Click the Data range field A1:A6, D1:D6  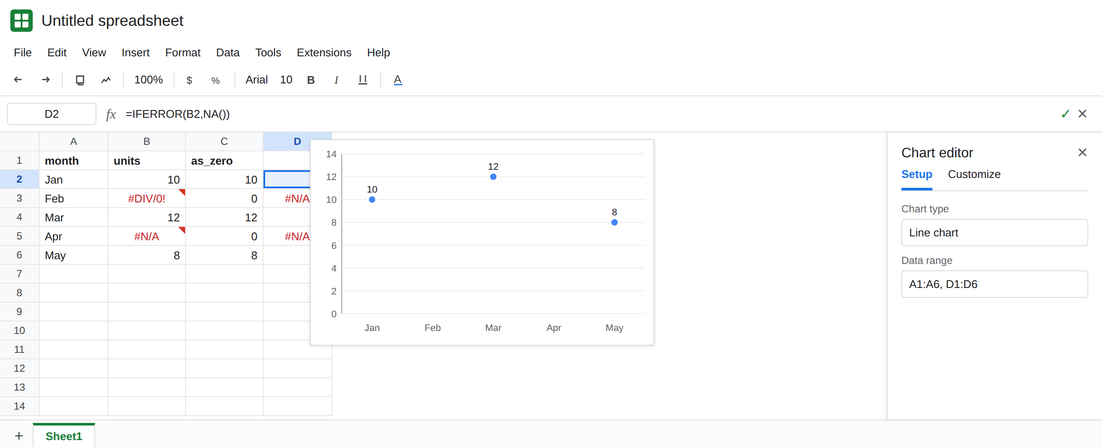[x=994, y=284]
